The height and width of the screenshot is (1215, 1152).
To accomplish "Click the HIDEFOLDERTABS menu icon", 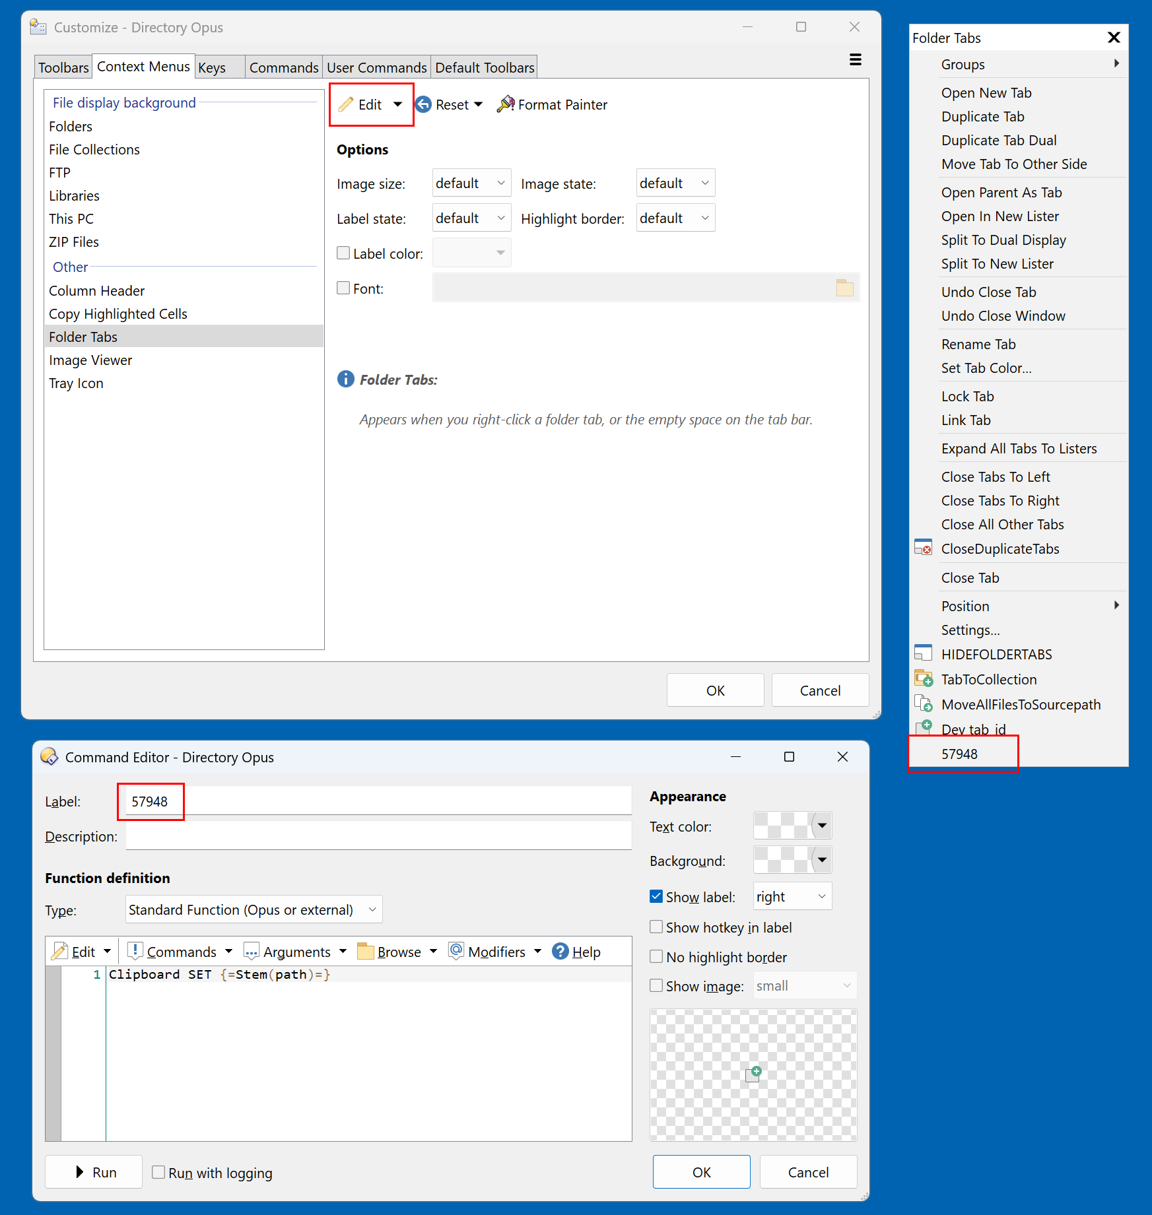I will 923,654.
